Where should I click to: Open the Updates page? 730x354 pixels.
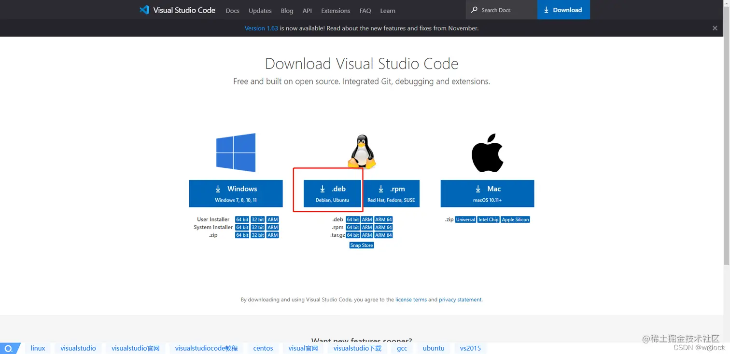click(260, 11)
